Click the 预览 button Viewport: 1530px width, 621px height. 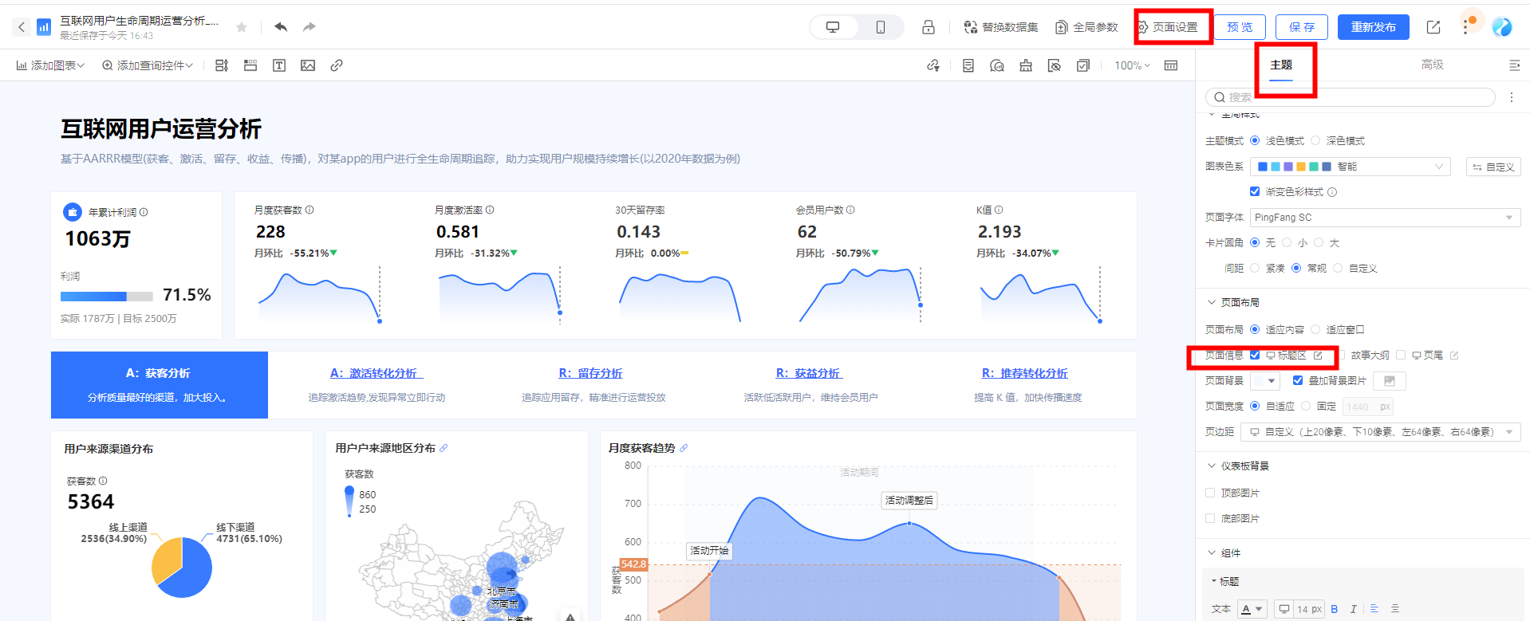pyautogui.click(x=1240, y=27)
